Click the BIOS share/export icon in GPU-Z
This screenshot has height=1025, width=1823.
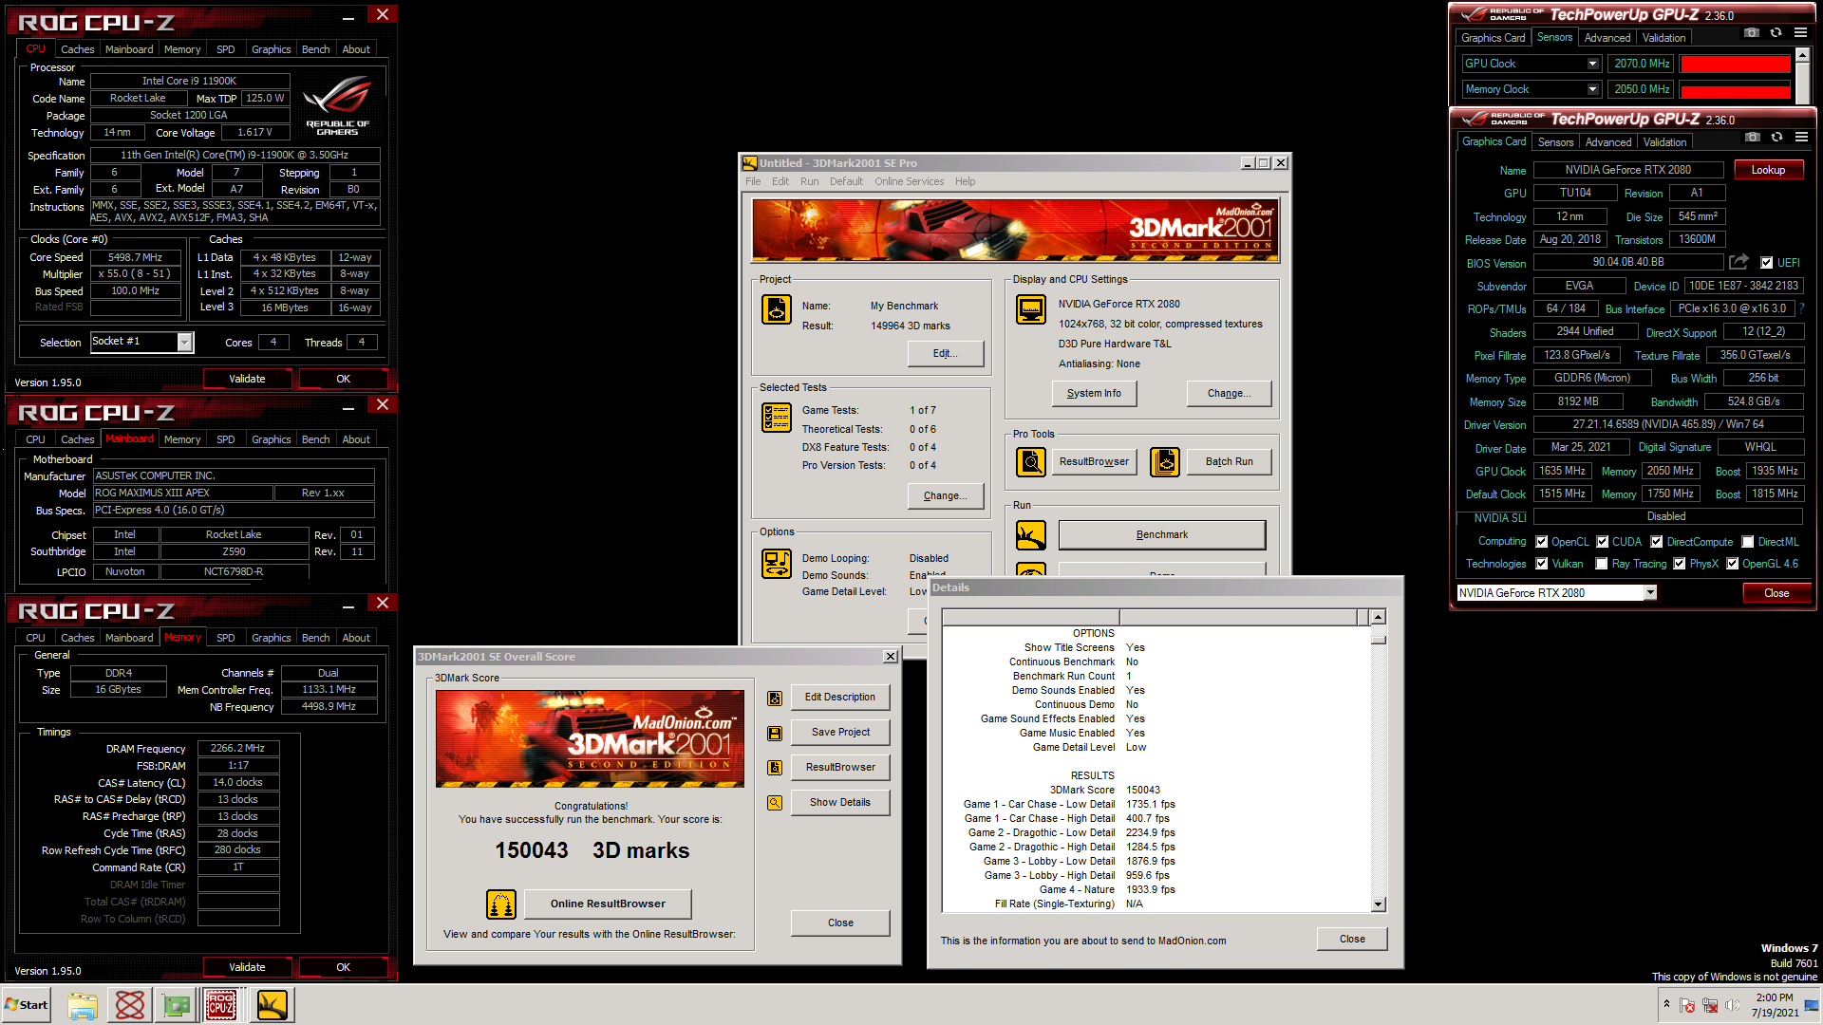click(1739, 262)
